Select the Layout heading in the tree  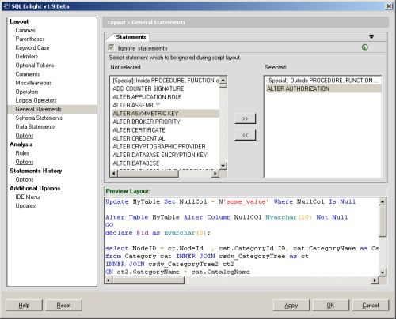point(19,21)
